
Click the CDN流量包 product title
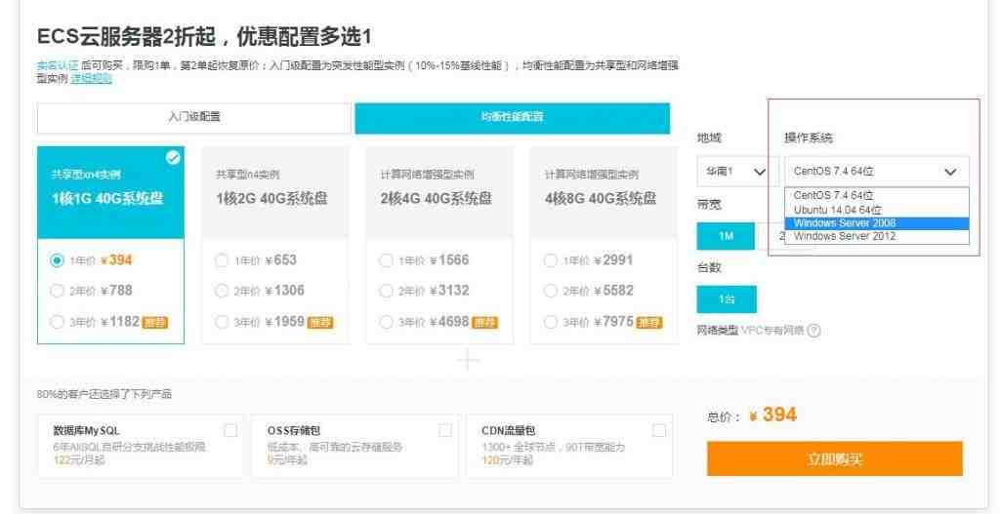[508, 431]
